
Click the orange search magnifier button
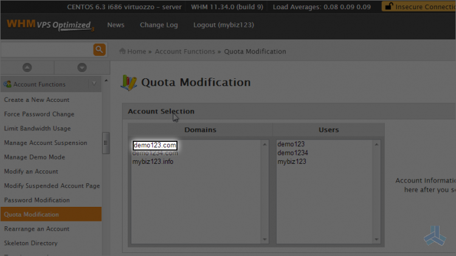tap(99, 50)
